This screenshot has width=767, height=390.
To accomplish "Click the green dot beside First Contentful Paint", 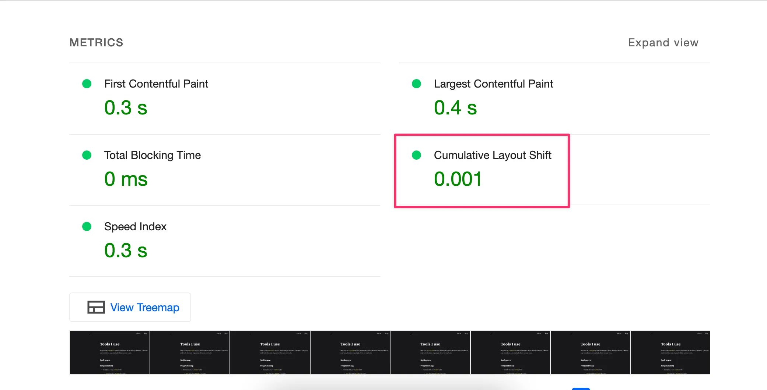I will pyautogui.click(x=87, y=84).
